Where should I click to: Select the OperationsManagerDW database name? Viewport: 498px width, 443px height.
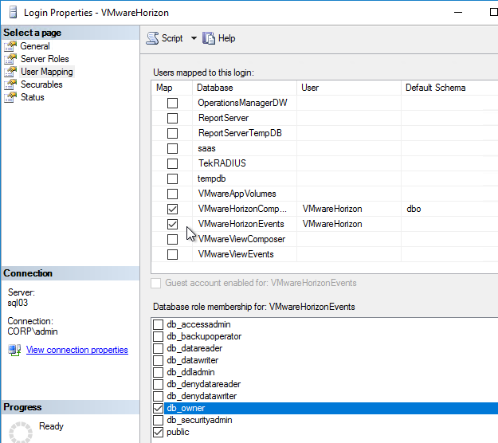(x=242, y=103)
